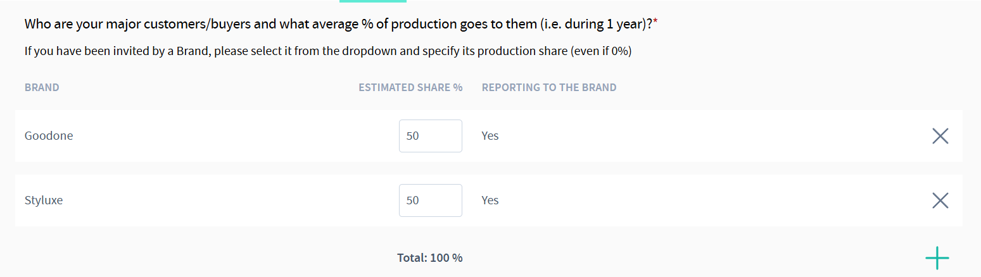Select the Styluxe brand name
Viewport: 981px width, 277px height.
[44, 200]
